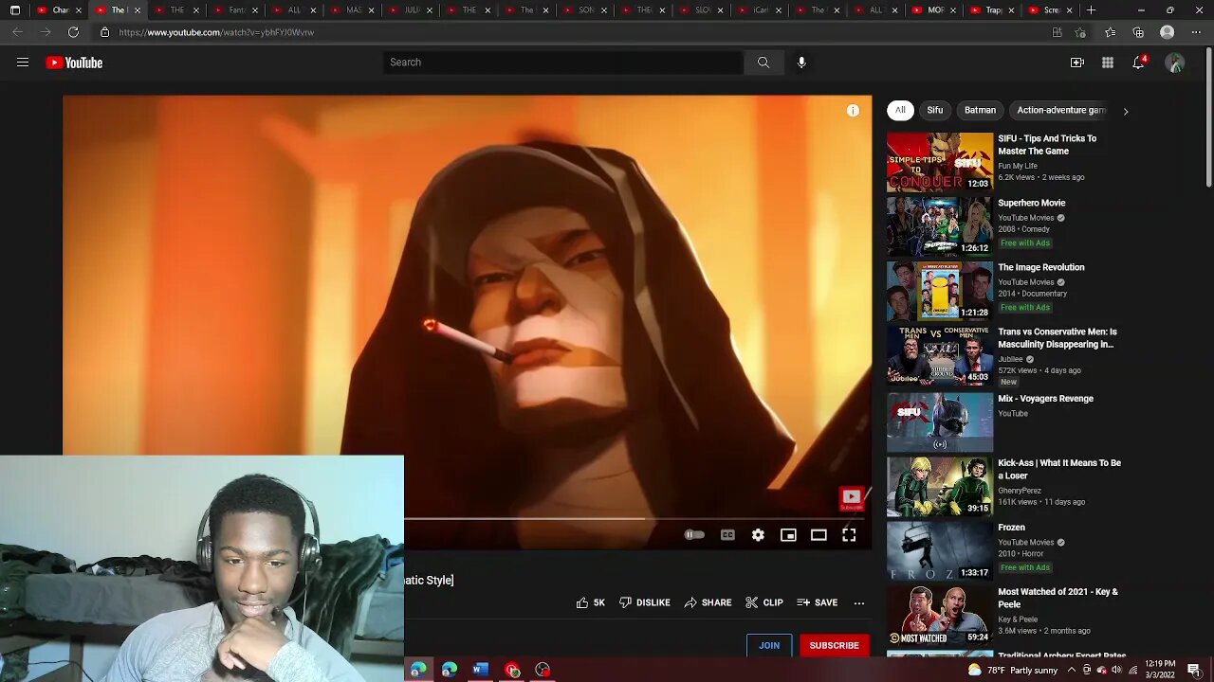Open the YouTube hamburger guide menu
Viewport: 1214px width, 682px height.
(23, 63)
